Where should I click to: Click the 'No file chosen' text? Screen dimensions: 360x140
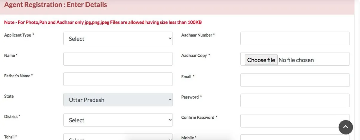296,60
